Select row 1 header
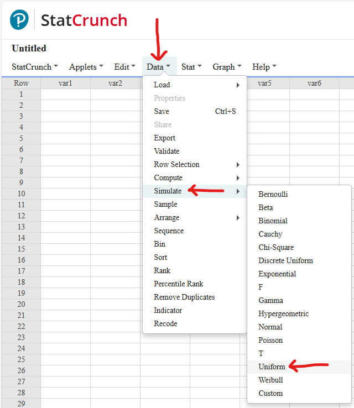The width and height of the screenshot is (354, 408). tap(21, 94)
